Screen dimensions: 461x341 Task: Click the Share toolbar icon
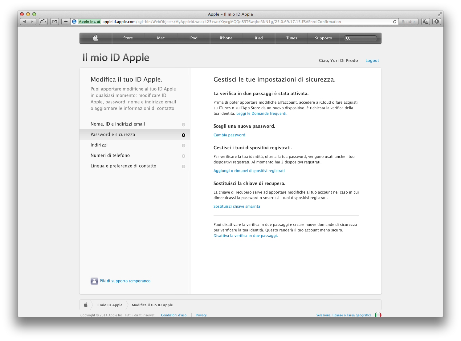tap(55, 22)
